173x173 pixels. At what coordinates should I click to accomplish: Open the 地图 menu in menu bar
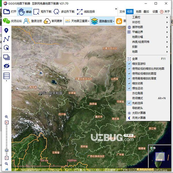pos(139,12)
